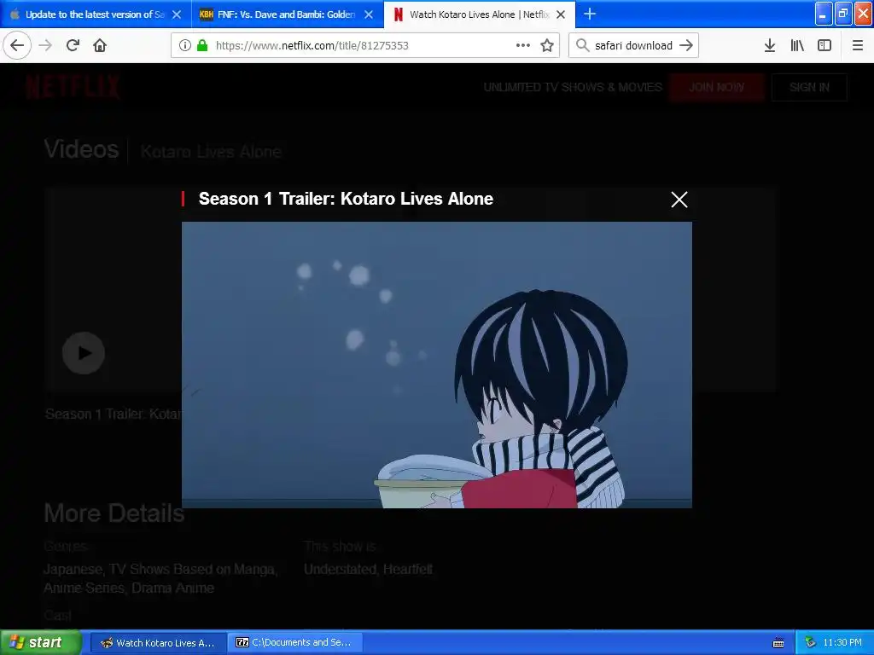Minimize the Firefox window
The width and height of the screenshot is (874, 655).
tap(824, 14)
